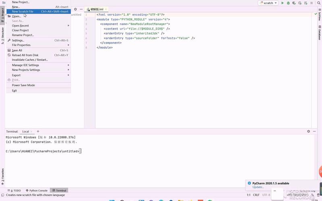Select scratch run configuration dropdown
Viewport: 322px width, 201px height.
point(268,3)
